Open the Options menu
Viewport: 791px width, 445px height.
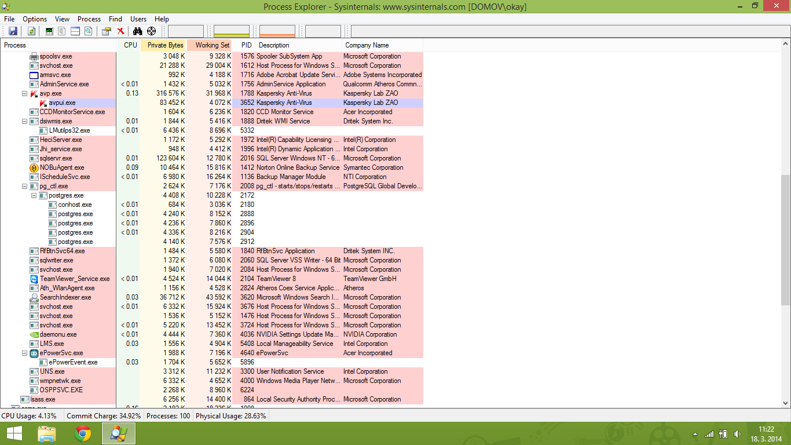point(35,19)
